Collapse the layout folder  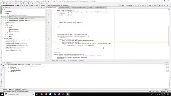click(x=6, y=27)
